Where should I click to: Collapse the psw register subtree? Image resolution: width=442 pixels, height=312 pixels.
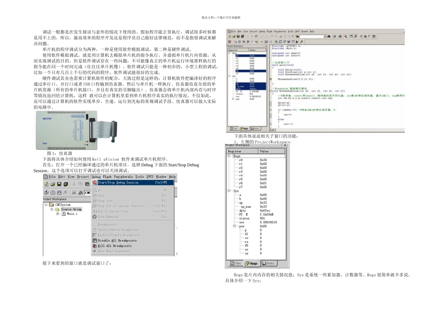[234, 226]
